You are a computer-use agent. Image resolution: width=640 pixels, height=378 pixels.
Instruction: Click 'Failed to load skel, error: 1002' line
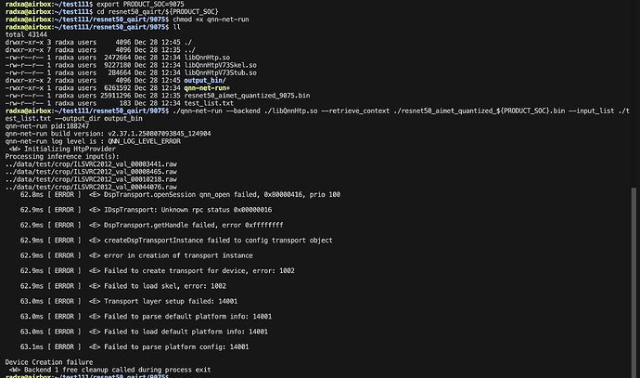pyautogui.click(x=122, y=286)
